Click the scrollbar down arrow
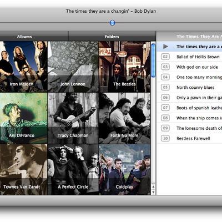The height and width of the screenshot is (222, 222). point(153,193)
